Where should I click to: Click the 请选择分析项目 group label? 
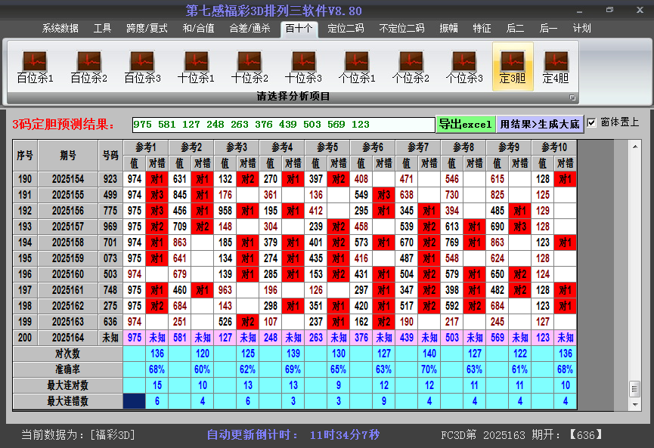point(293,97)
